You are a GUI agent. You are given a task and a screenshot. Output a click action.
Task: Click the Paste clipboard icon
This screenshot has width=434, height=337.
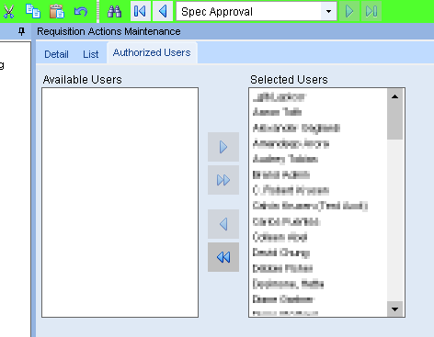pyautogui.click(x=57, y=11)
